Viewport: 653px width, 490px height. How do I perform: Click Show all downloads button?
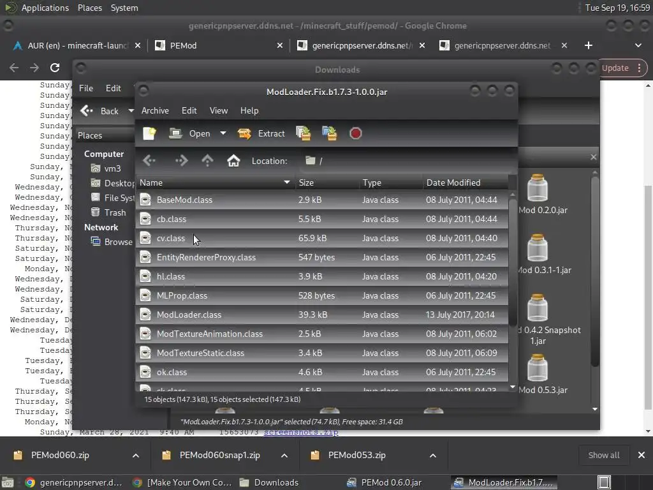coord(603,455)
